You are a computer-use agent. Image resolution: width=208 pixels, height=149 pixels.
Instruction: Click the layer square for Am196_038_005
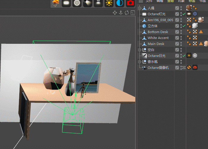tap(177, 20)
